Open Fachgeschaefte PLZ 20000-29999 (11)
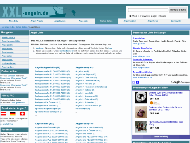The width and height of the screenshot is (190, 143). point(53,77)
